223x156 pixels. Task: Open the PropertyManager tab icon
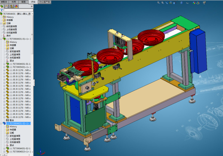6,6
